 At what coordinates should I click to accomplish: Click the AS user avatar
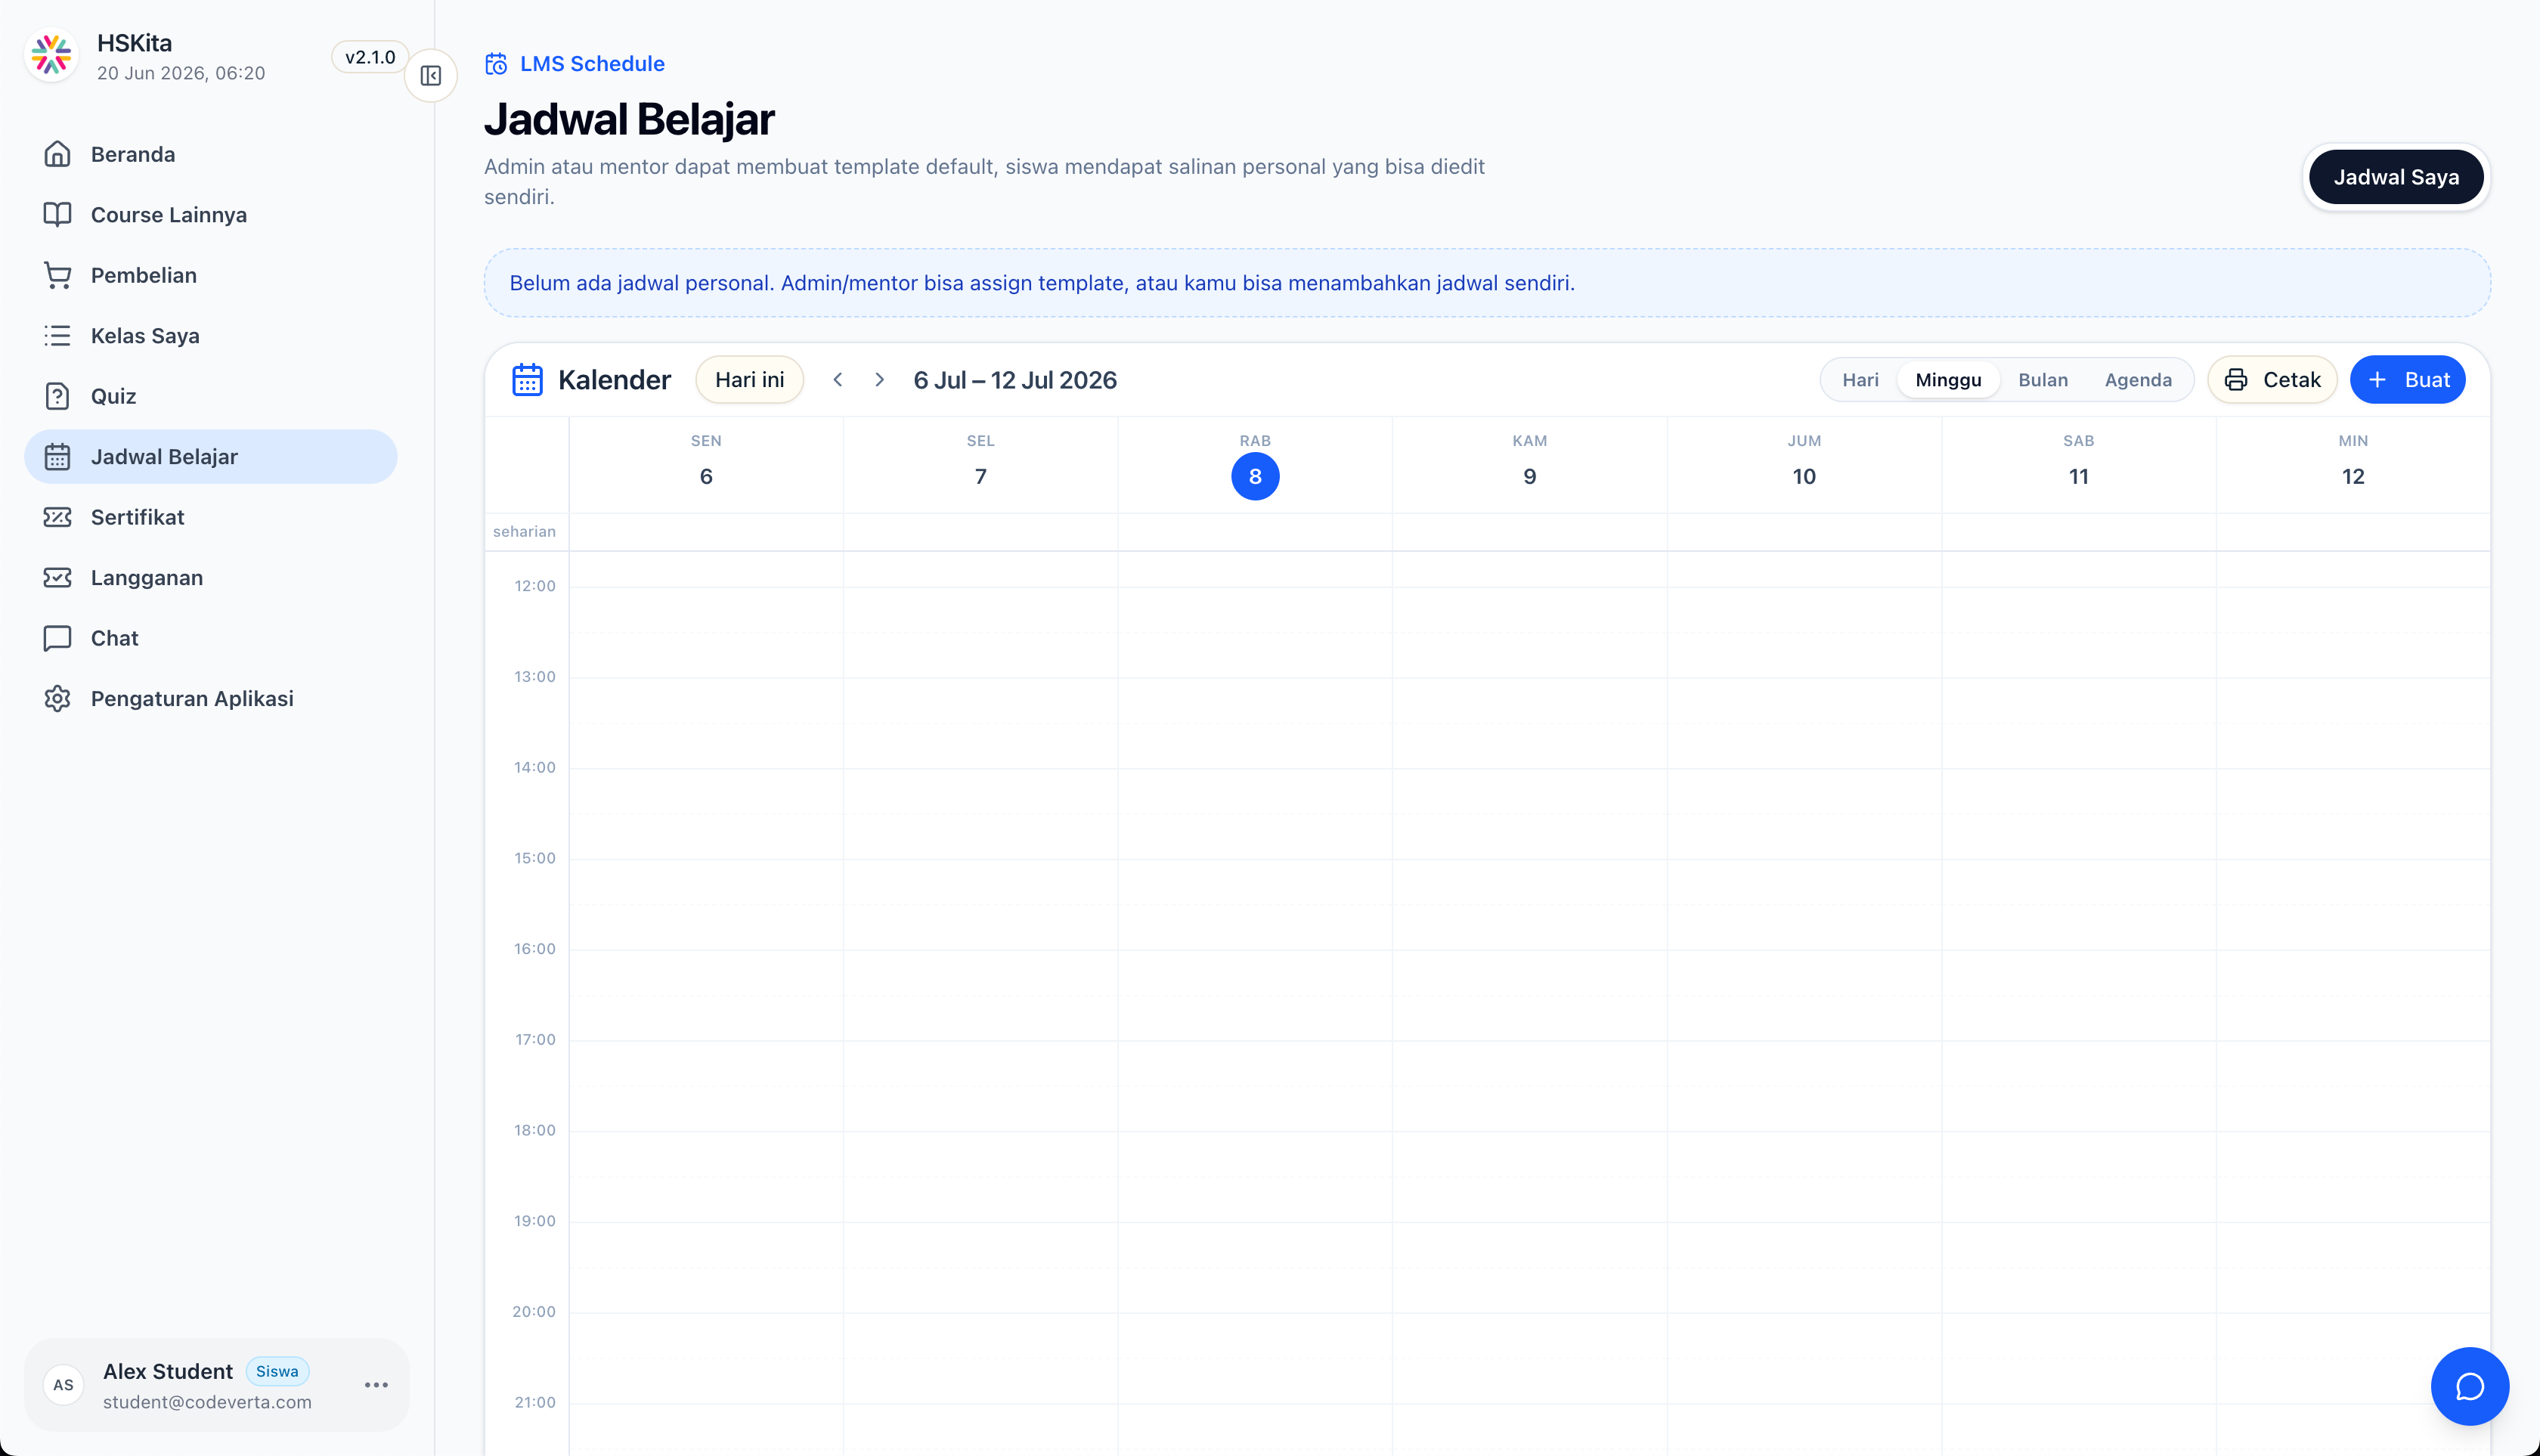tap(63, 1385)
